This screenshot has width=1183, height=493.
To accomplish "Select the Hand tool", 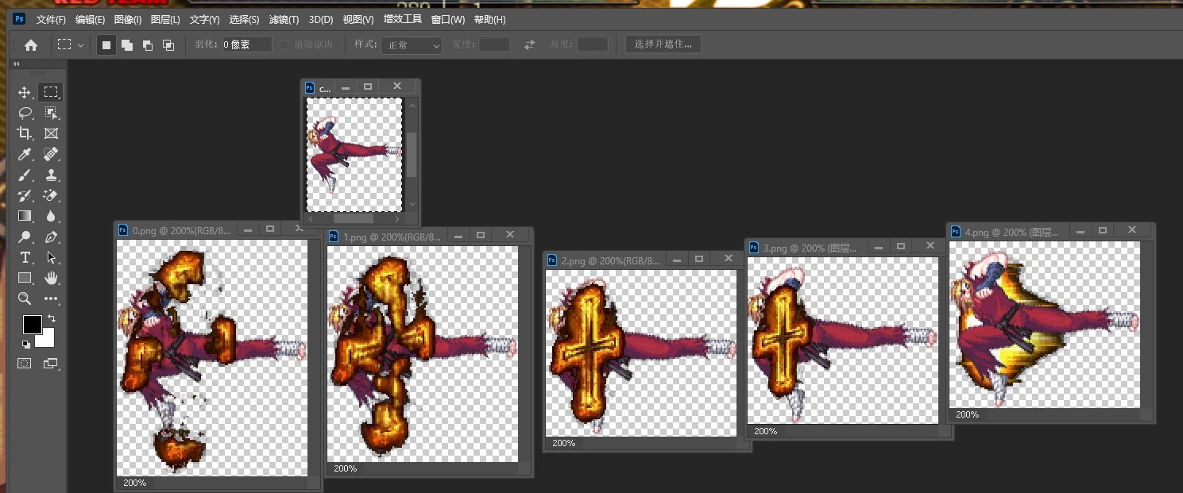I will pyautogui.click(x=51, y=278).
